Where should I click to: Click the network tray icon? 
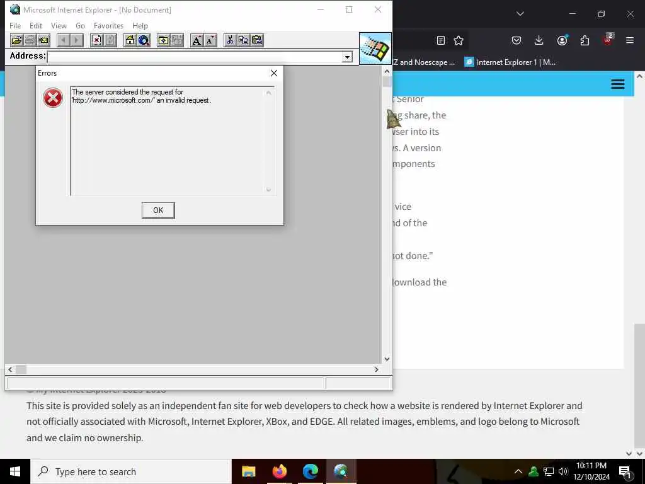tap(549, 471)
